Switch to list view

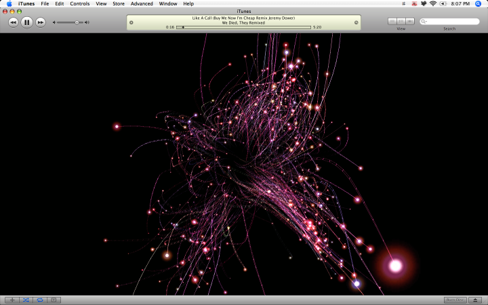point(392,21)
